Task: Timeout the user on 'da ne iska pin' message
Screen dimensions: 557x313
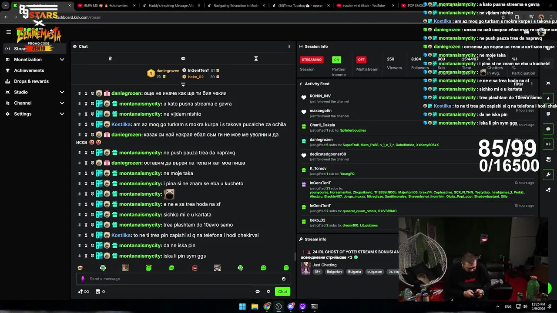Action: tap(86, 246)
